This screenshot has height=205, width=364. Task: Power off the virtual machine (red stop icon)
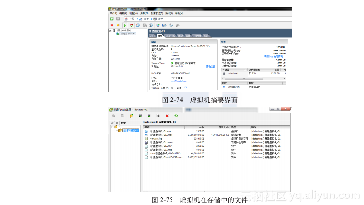pyautogui.click(x=112, y=25)
